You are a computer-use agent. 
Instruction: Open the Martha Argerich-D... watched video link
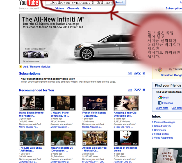[x=92, y=127]
